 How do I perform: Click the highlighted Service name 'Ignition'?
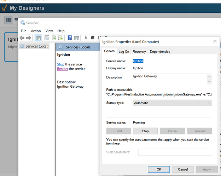[x=138, y=61]
